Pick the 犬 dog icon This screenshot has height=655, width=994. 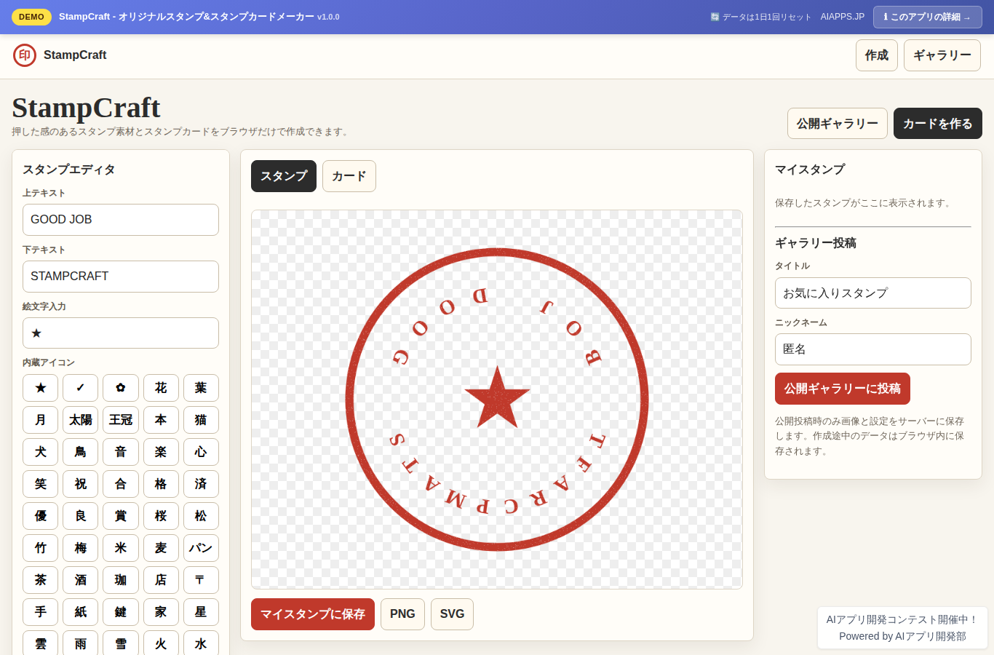point(41,452)
